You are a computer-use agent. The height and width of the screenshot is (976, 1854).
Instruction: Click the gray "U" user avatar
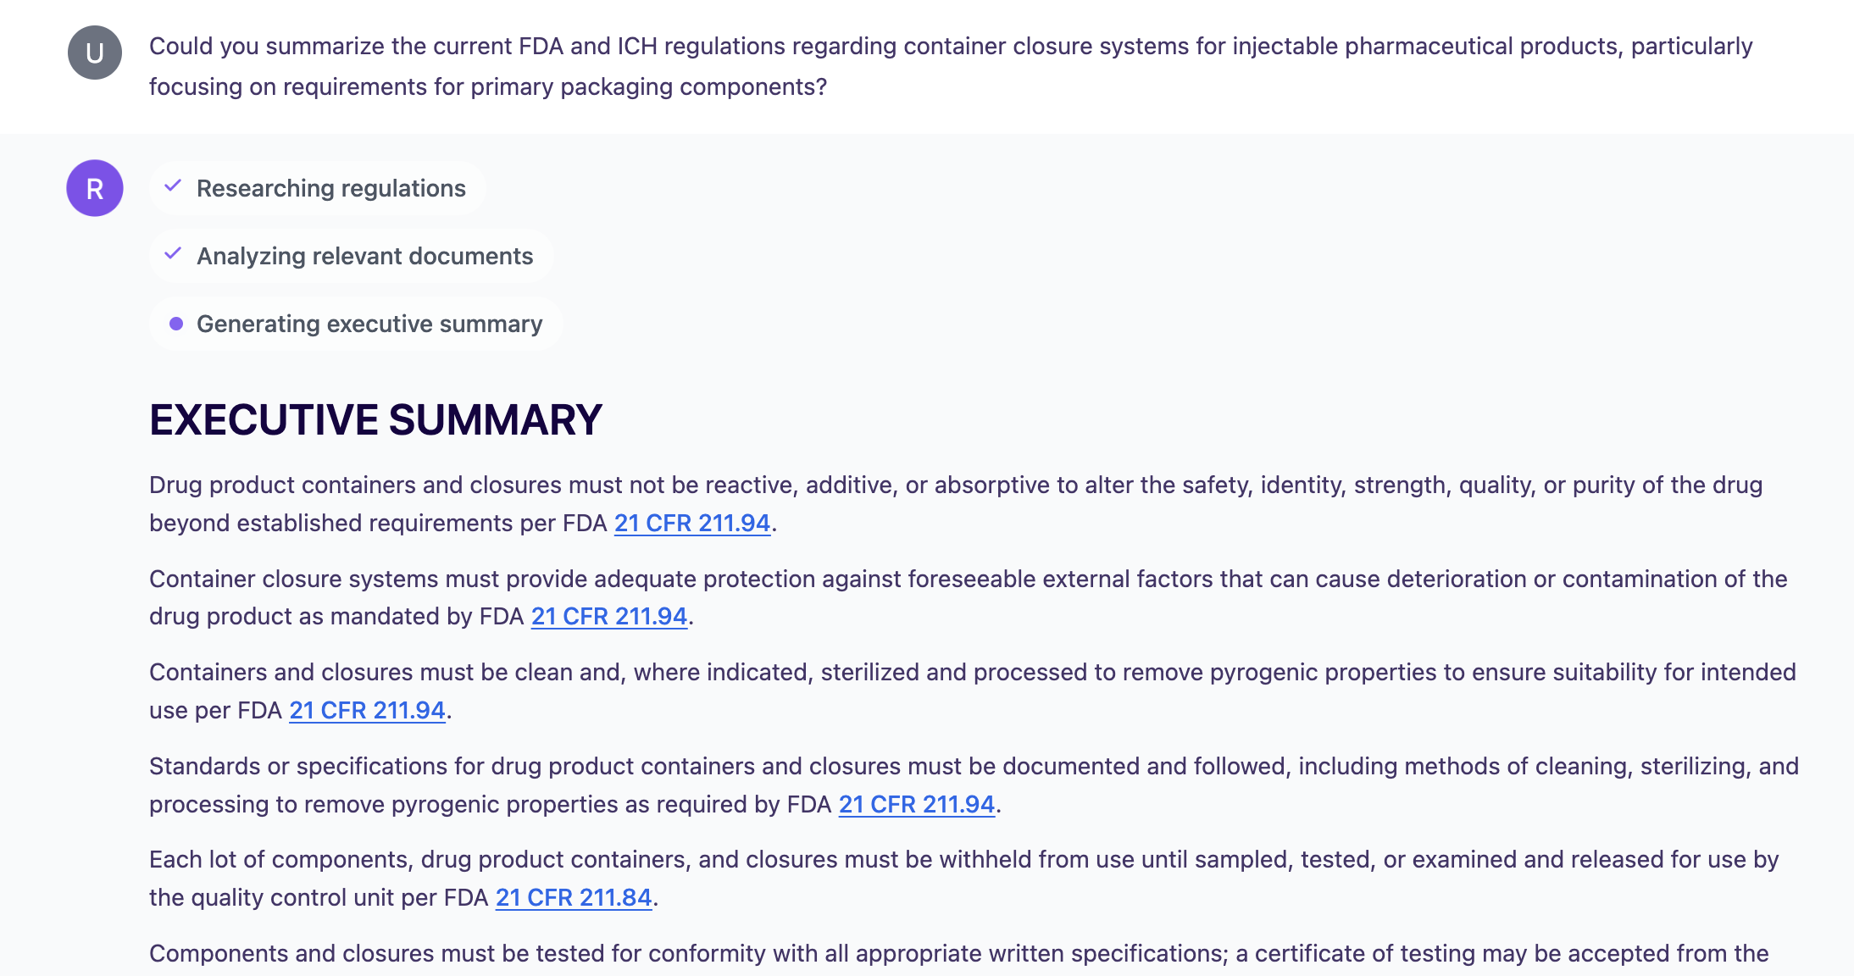point(95,53)
